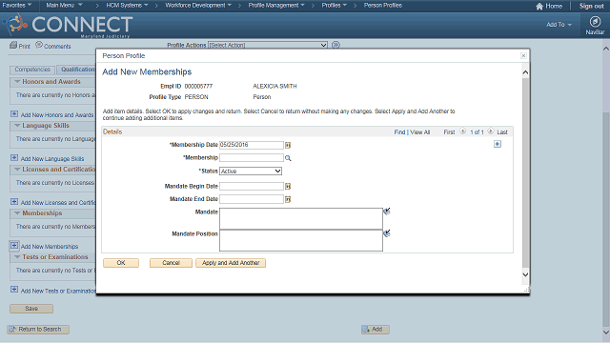Image resolution: width=610 pixels, height=343 pixels.
Task: Click into the Mandate End Date field
Action: tap(252, 199)
